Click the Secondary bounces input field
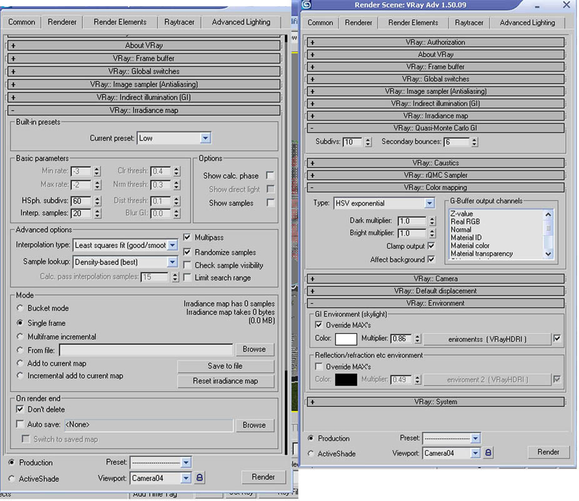 pos(457,142)
